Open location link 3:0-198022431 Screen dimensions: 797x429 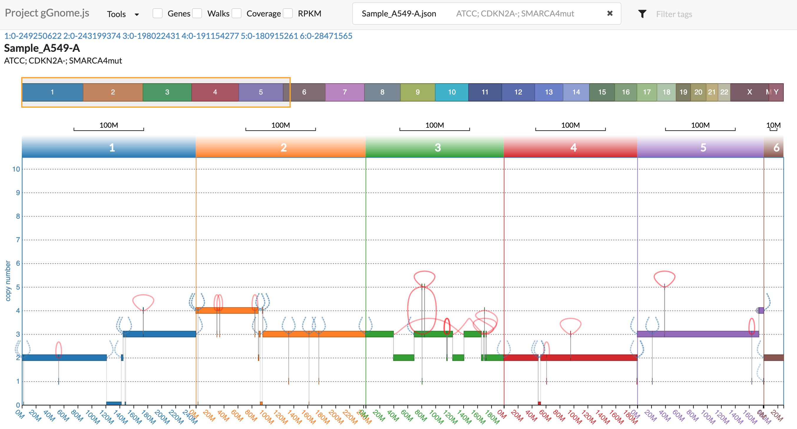(x=151, y=36)
